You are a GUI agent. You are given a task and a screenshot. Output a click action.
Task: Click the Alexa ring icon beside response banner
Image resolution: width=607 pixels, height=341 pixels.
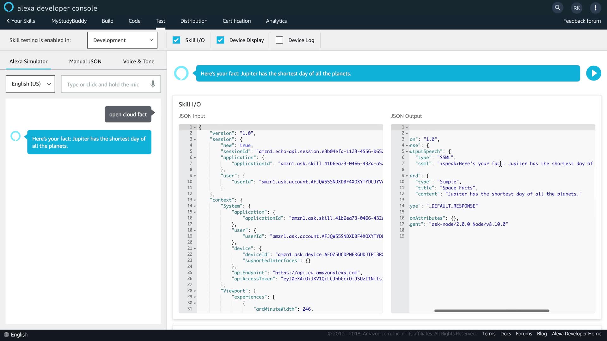pos(181,73)
